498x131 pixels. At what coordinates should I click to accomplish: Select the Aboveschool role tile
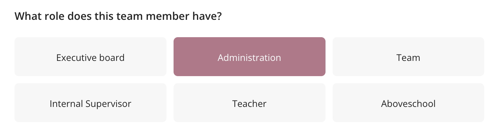tap(408, 103)
